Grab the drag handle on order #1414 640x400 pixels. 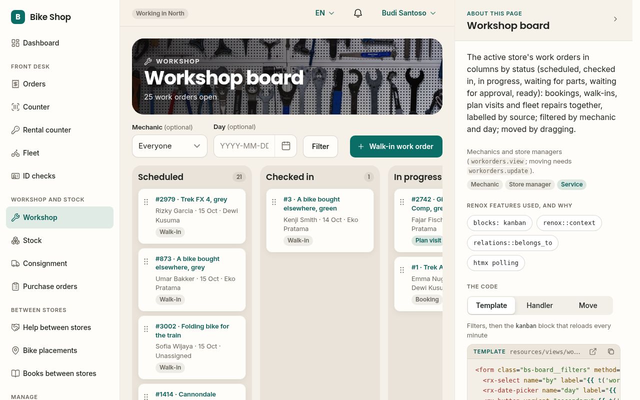tap(146, 396)
